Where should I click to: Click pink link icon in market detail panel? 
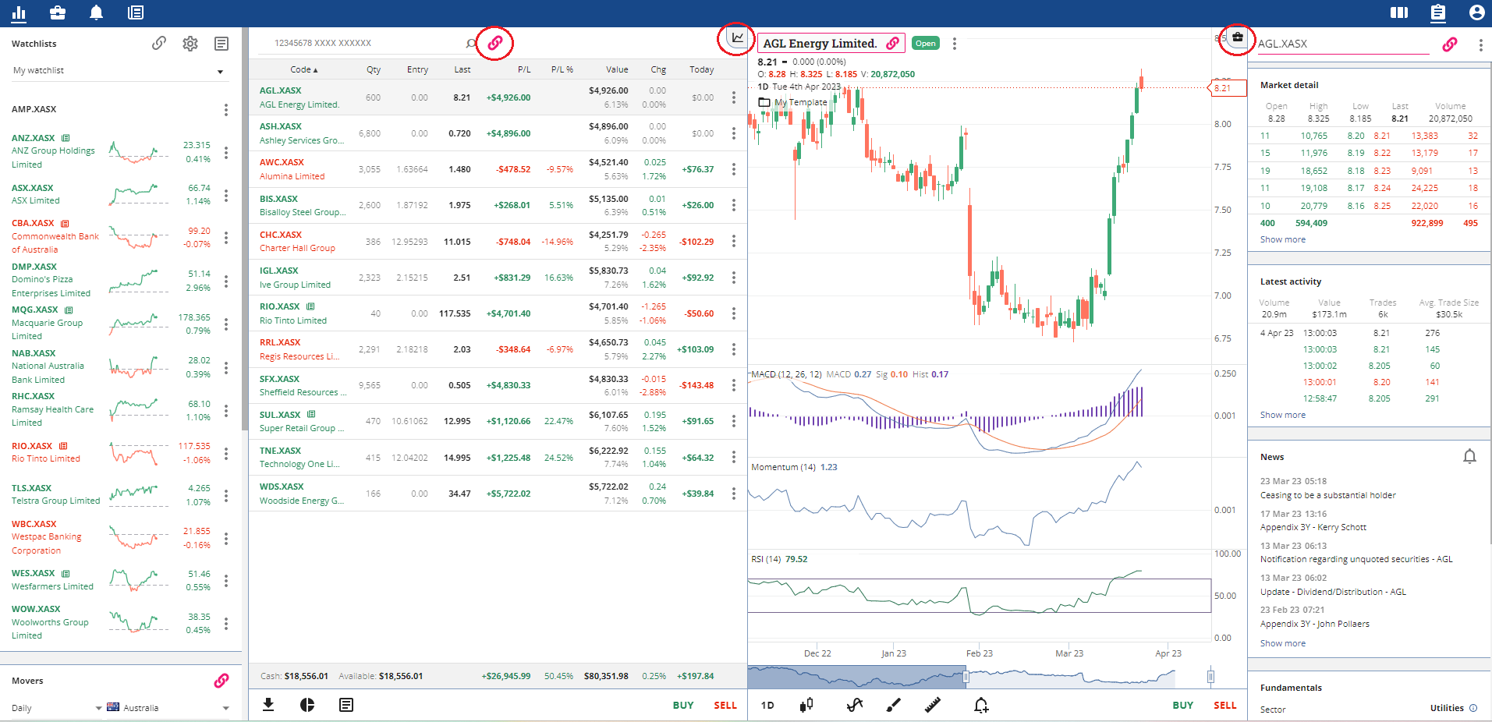[1449, 44]
